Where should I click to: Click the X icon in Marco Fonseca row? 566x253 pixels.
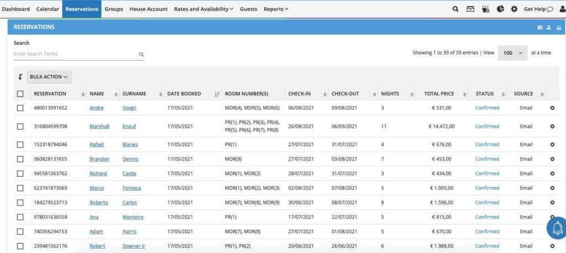pos(552,188)
